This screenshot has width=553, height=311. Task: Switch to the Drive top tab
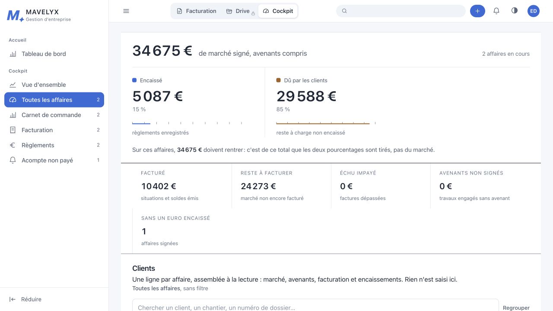coord(238,11)
